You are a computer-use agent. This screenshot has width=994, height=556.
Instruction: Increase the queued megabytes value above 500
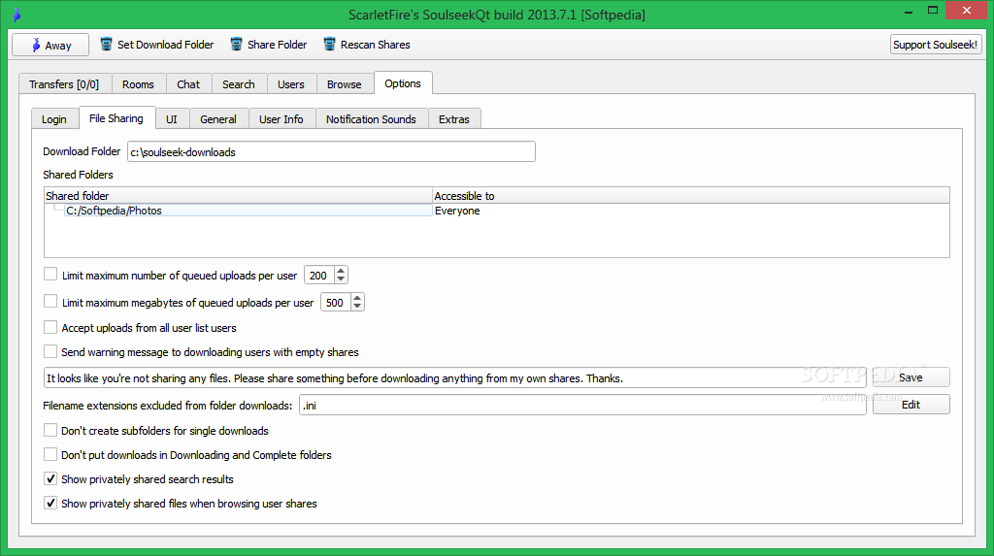(x=357, y=298)
